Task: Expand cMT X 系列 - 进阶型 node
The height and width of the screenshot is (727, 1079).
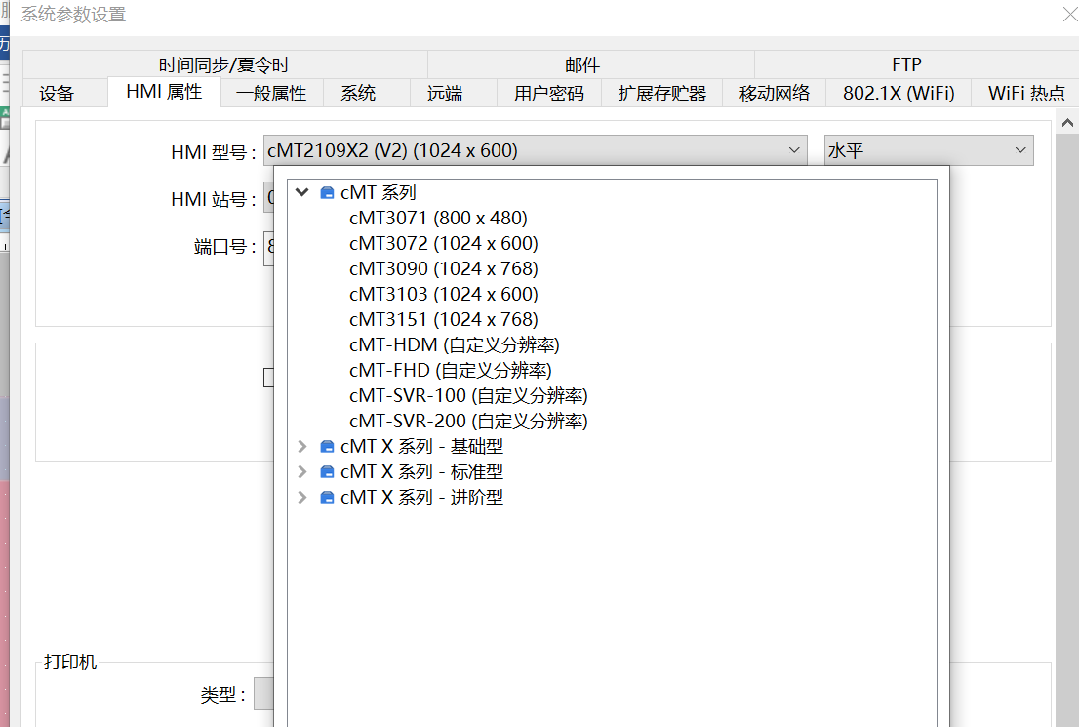Action: (x=302, y=498)
